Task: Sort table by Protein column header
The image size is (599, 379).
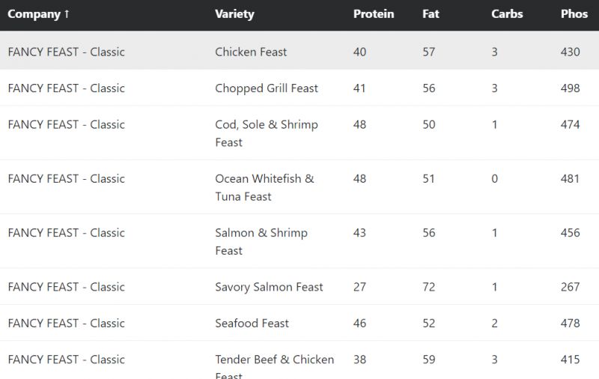Action: [x=374, y=14]
